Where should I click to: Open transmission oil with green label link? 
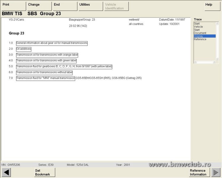[46, 61]
